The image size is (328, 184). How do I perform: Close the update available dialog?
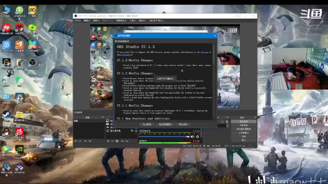coord(214,36)
